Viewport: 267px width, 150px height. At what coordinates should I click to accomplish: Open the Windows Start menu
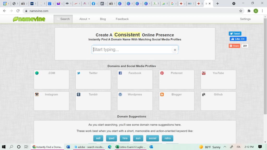pos(4,147)
